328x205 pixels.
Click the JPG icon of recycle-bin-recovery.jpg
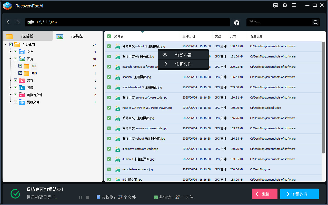118,169
